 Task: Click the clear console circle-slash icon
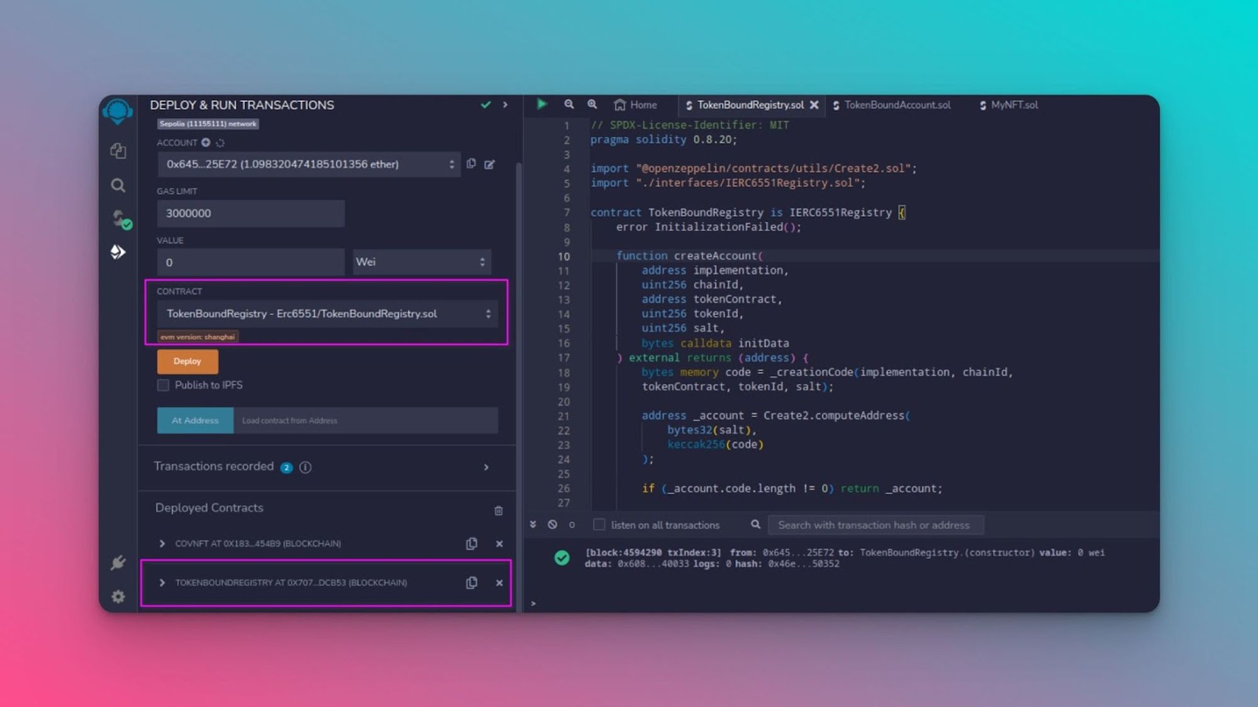[x=552, y=525]
